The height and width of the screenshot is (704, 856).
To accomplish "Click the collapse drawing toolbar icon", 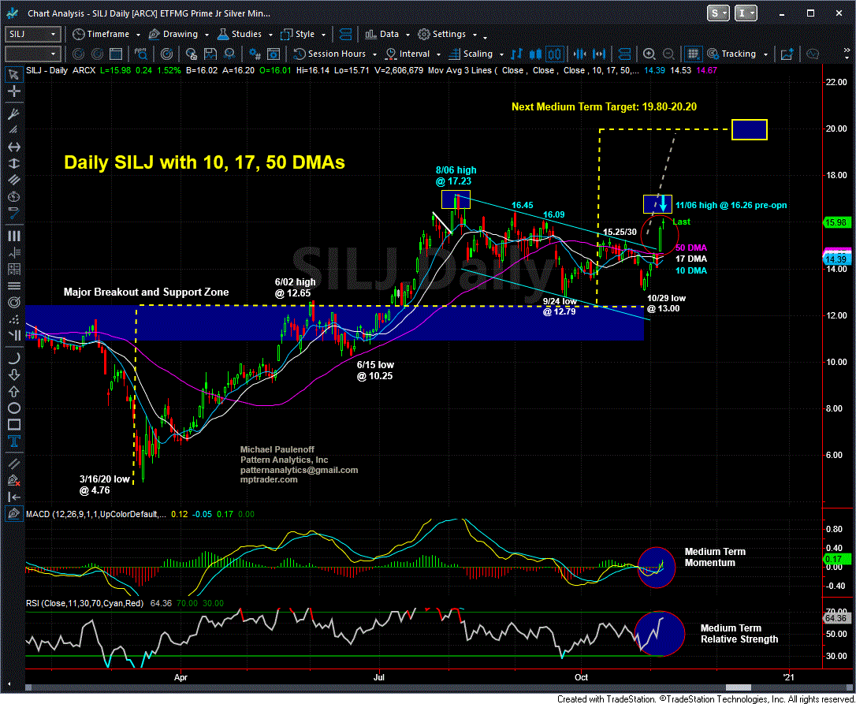I will pos(13,497).
